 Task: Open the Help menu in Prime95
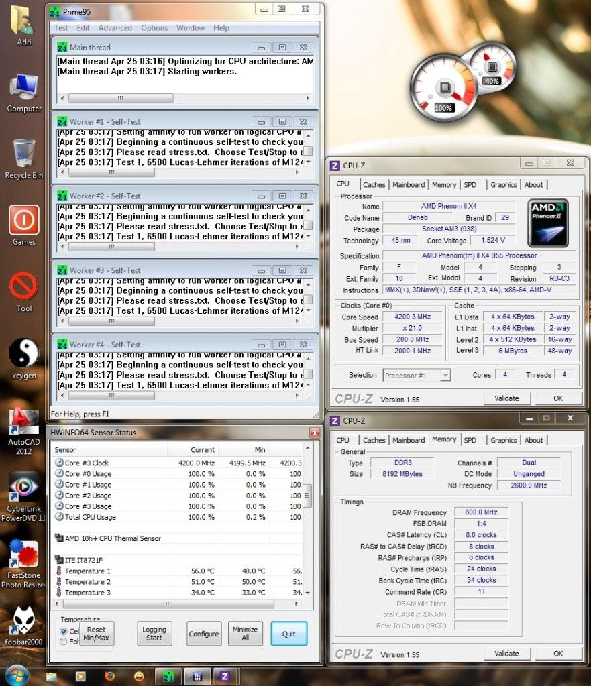221,27
